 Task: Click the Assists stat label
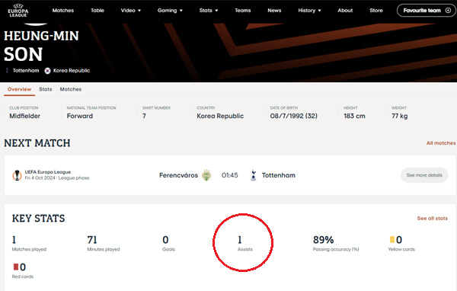coord(245,249)
